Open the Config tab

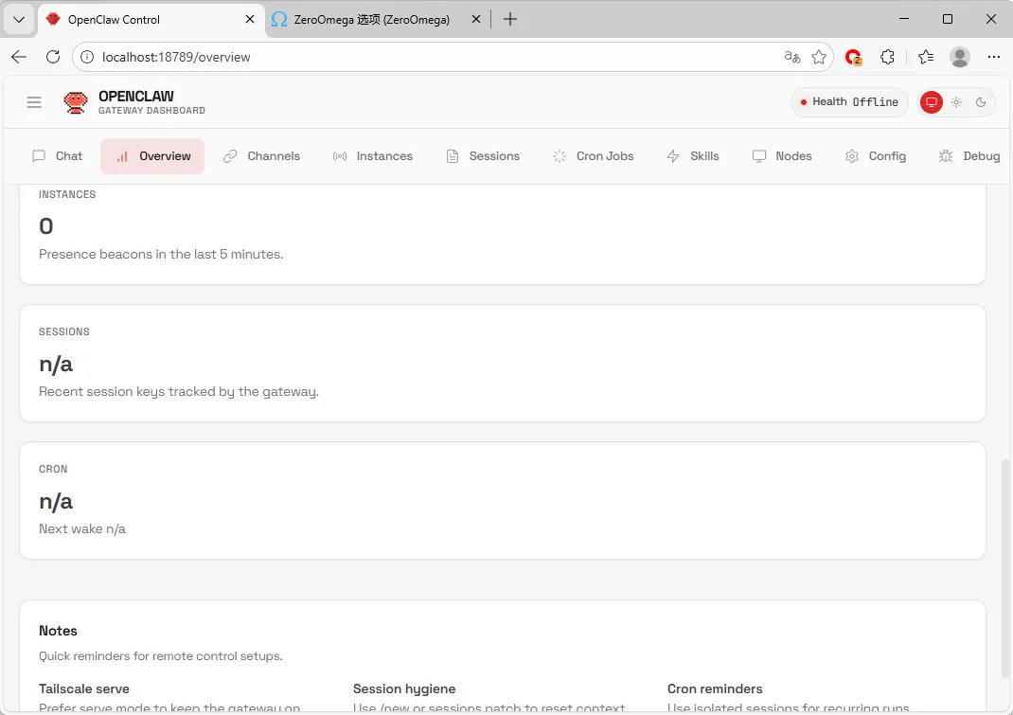[876, 156]
